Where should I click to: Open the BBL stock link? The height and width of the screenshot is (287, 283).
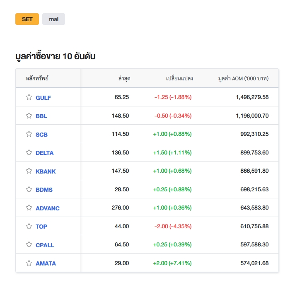point(41,116)
